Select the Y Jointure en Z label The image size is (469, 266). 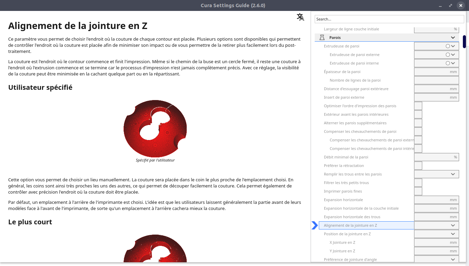pos(342,251)
